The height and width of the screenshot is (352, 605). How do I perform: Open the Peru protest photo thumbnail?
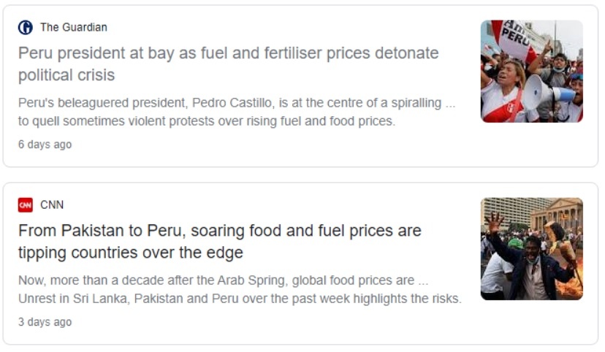point(531,71)
